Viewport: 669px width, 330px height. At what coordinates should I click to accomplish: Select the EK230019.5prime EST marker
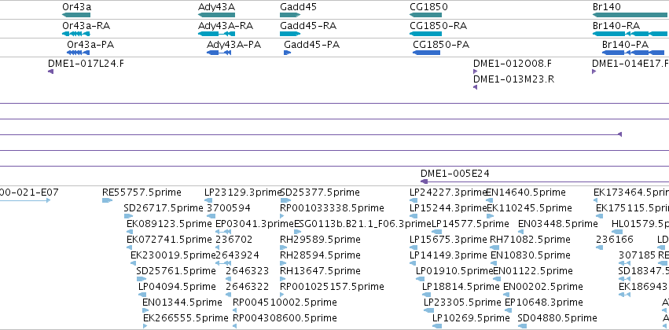pyautogui.click(x=133, y=263)
